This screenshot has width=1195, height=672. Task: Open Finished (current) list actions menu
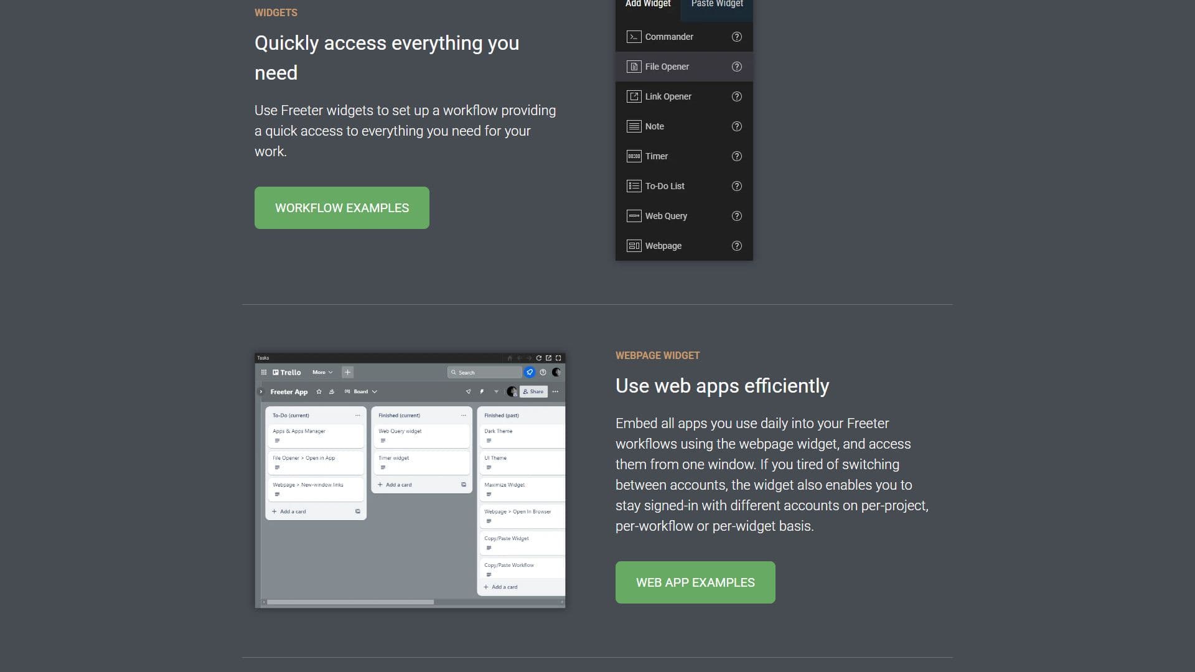point(463,415)
